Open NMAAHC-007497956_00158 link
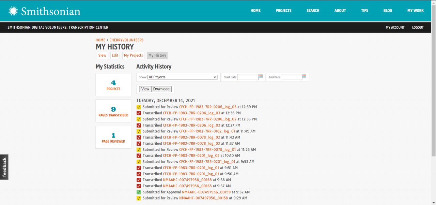The image size is (436, 205). 204,199
